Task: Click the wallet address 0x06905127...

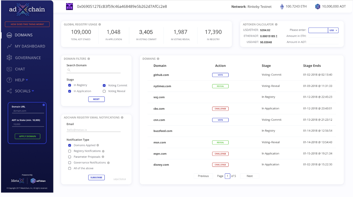Action: (x=122, y=7)
